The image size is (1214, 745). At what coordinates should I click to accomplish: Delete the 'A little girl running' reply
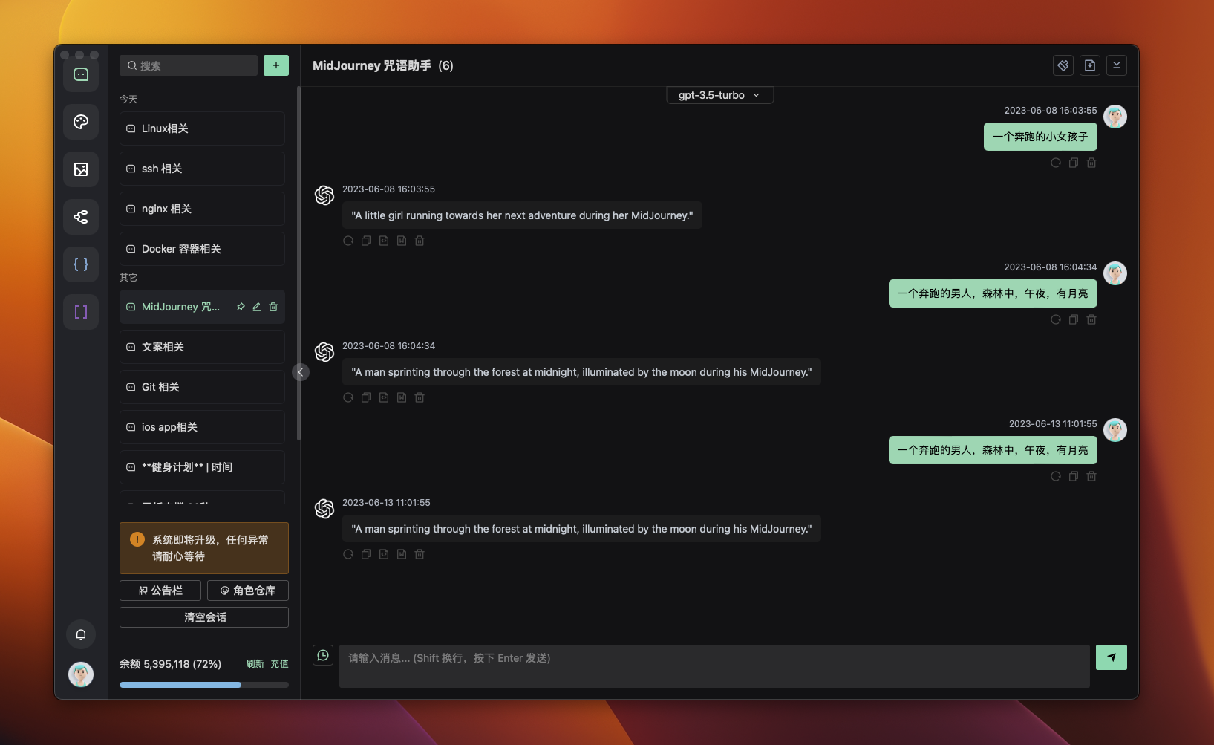coord(420,241)
